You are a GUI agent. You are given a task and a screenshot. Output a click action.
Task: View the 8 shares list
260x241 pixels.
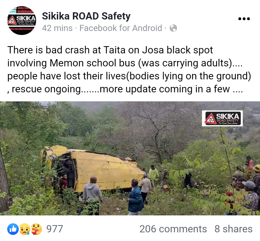(x=234, y=229)
